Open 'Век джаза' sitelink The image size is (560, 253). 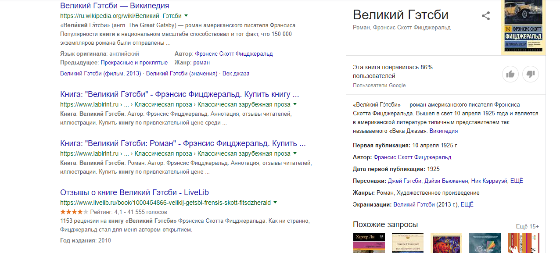coord(236,73)
